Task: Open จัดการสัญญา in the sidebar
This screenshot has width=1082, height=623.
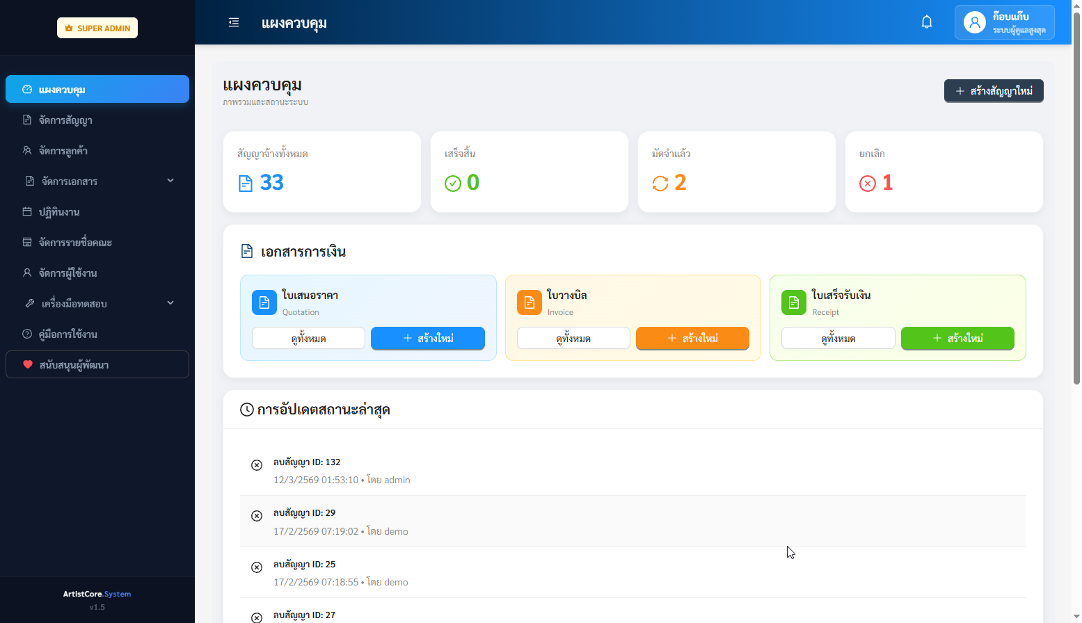Action: pos(65,120)
